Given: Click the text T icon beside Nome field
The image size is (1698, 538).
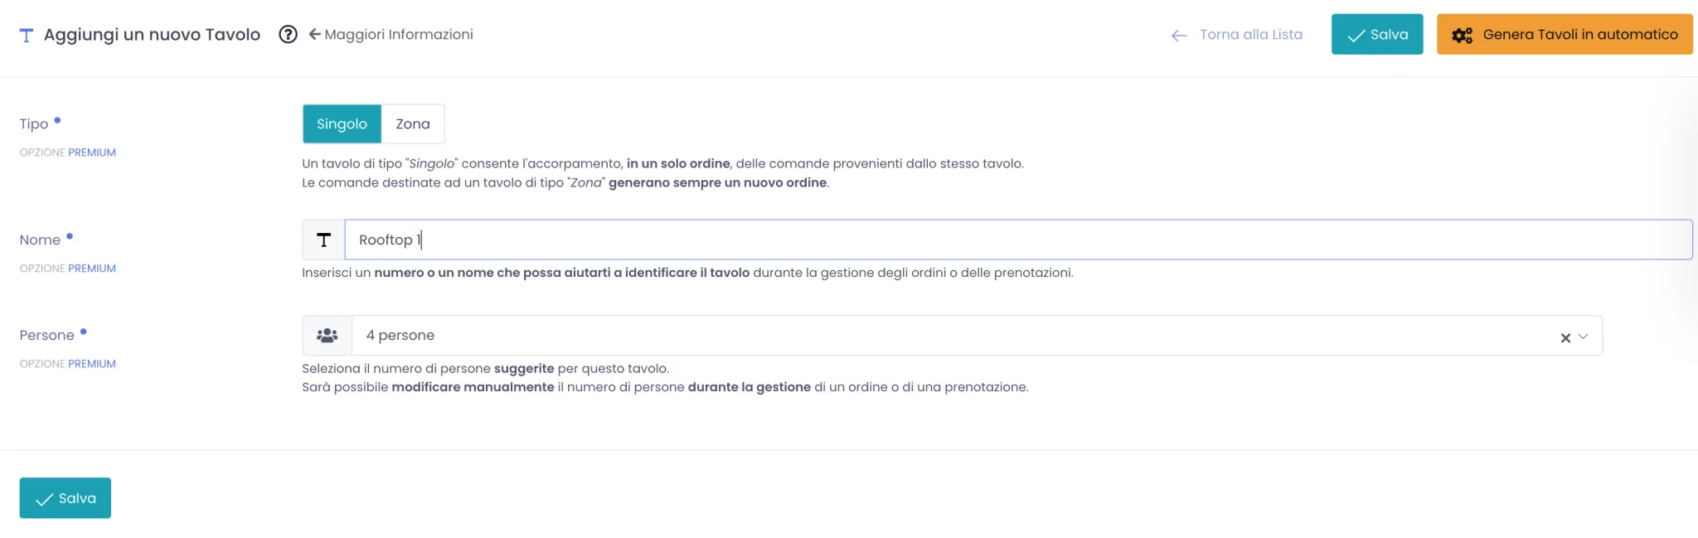Looking at the screenshot, I should click(324, 240).
